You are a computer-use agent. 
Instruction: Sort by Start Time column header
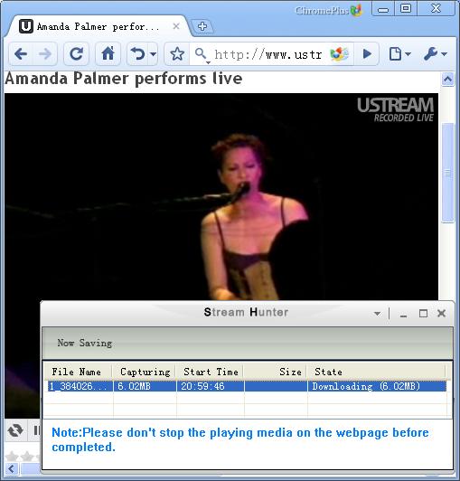click(210, 372)
